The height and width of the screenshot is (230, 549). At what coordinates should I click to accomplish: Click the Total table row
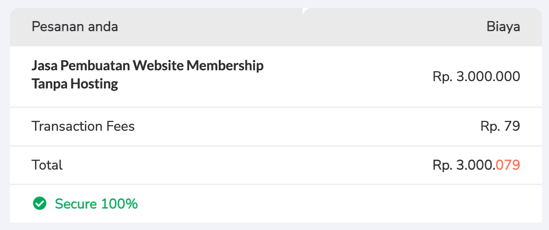pos(276,165)
